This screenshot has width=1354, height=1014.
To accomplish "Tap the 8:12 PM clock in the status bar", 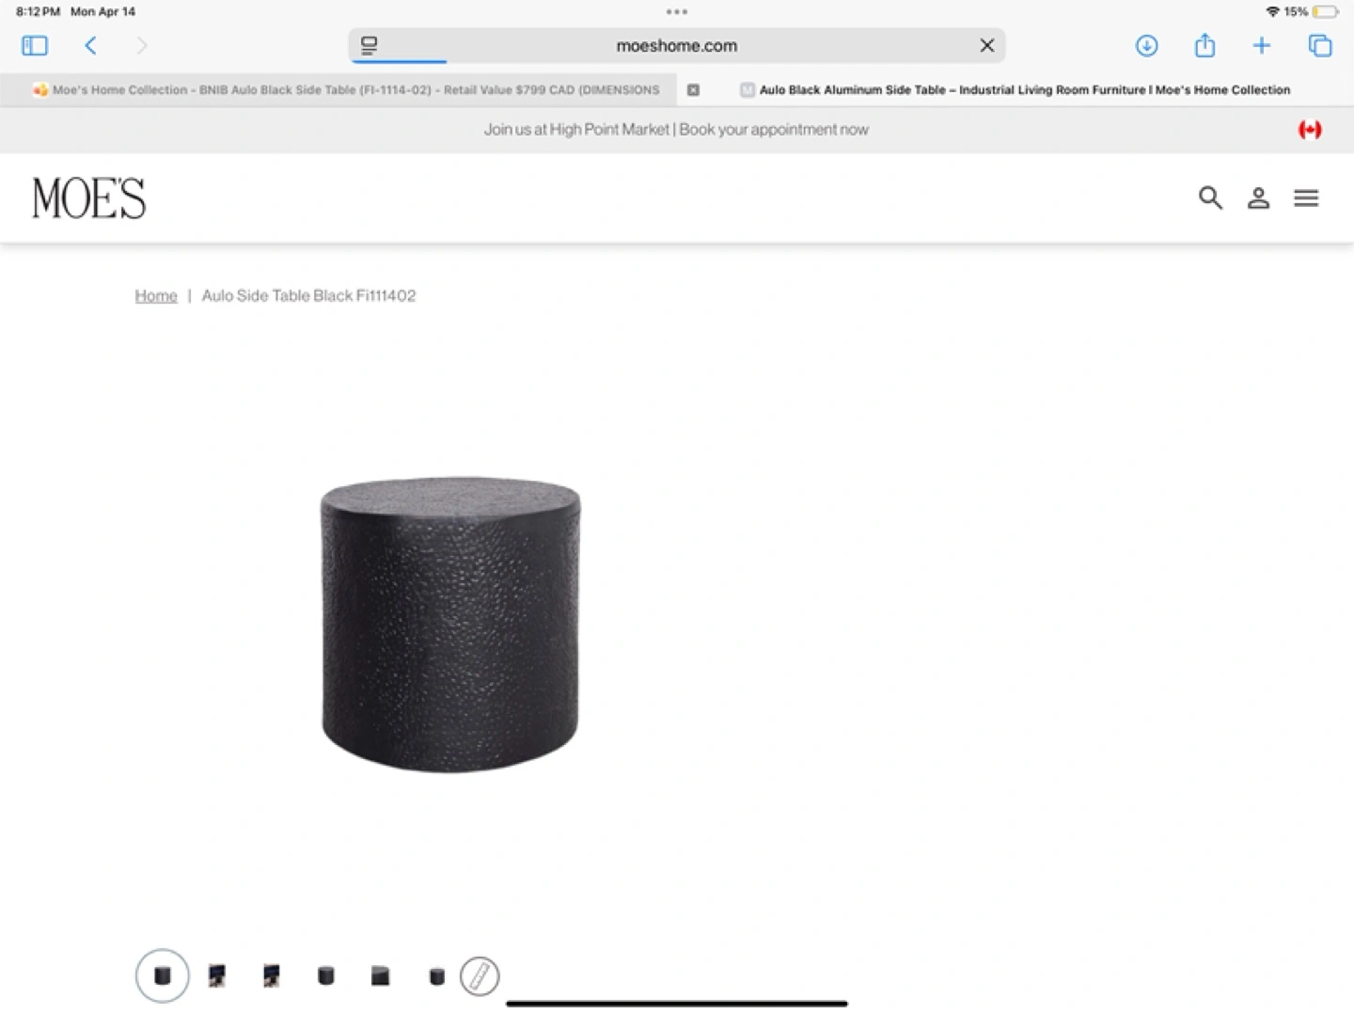I will coord(38,11).
